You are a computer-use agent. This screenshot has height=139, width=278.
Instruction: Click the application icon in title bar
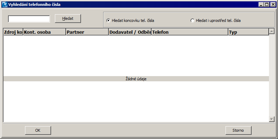5,5
